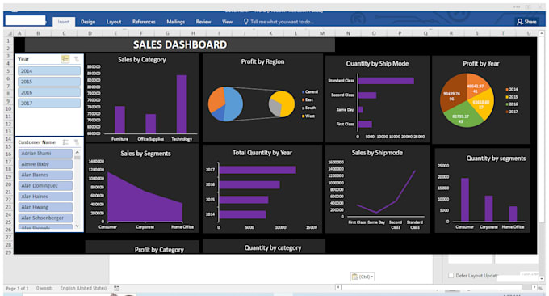This screenshot has height=296, width=549.
Task: Click the horizontal scrollbar right arrow
Action: click(x=534, y=287)
